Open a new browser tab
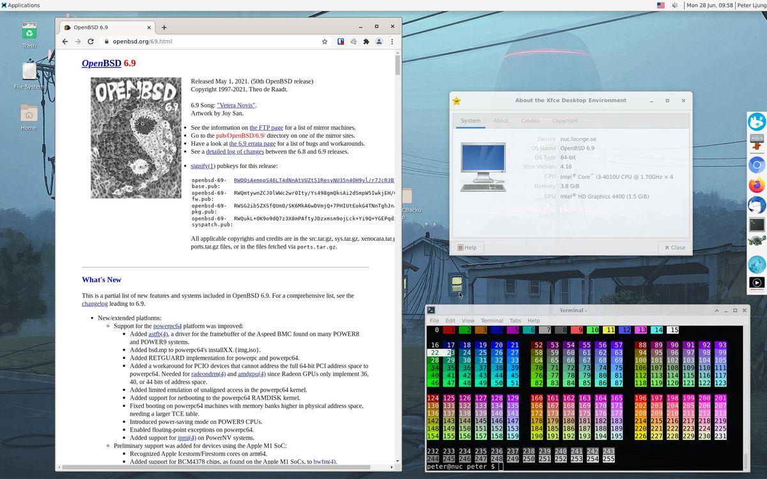The width and height of the screenshot is (767, 479). point(164,27)
